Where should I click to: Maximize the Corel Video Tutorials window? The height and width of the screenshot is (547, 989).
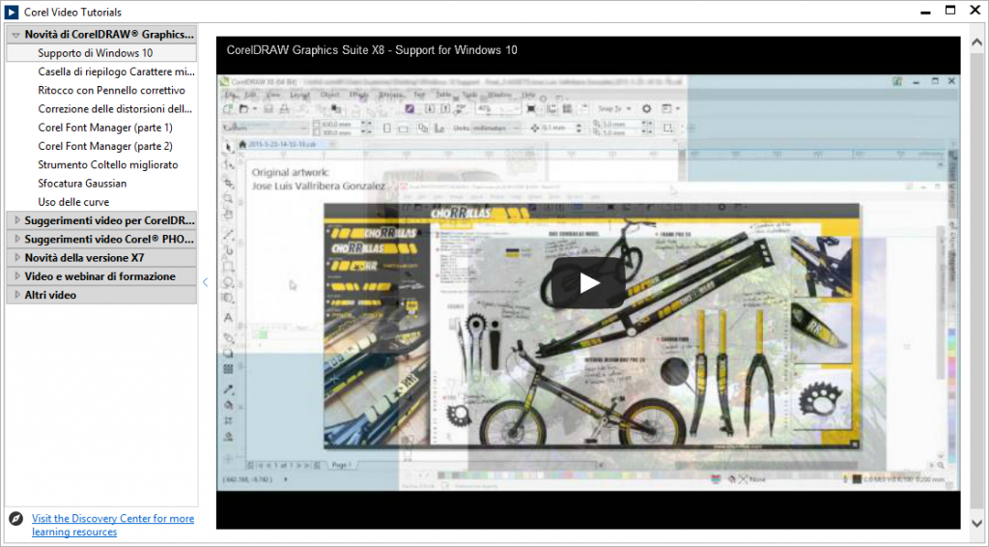pos(950,11)
